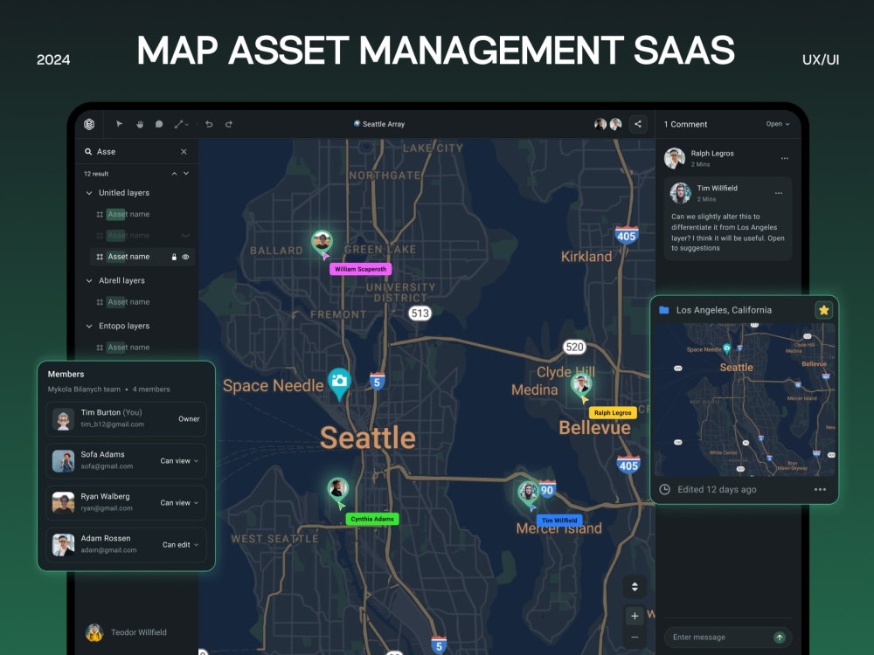The width and height of the screenshot is (874, 655).
Task: Go to the next search result
Action: pos(186,174)
